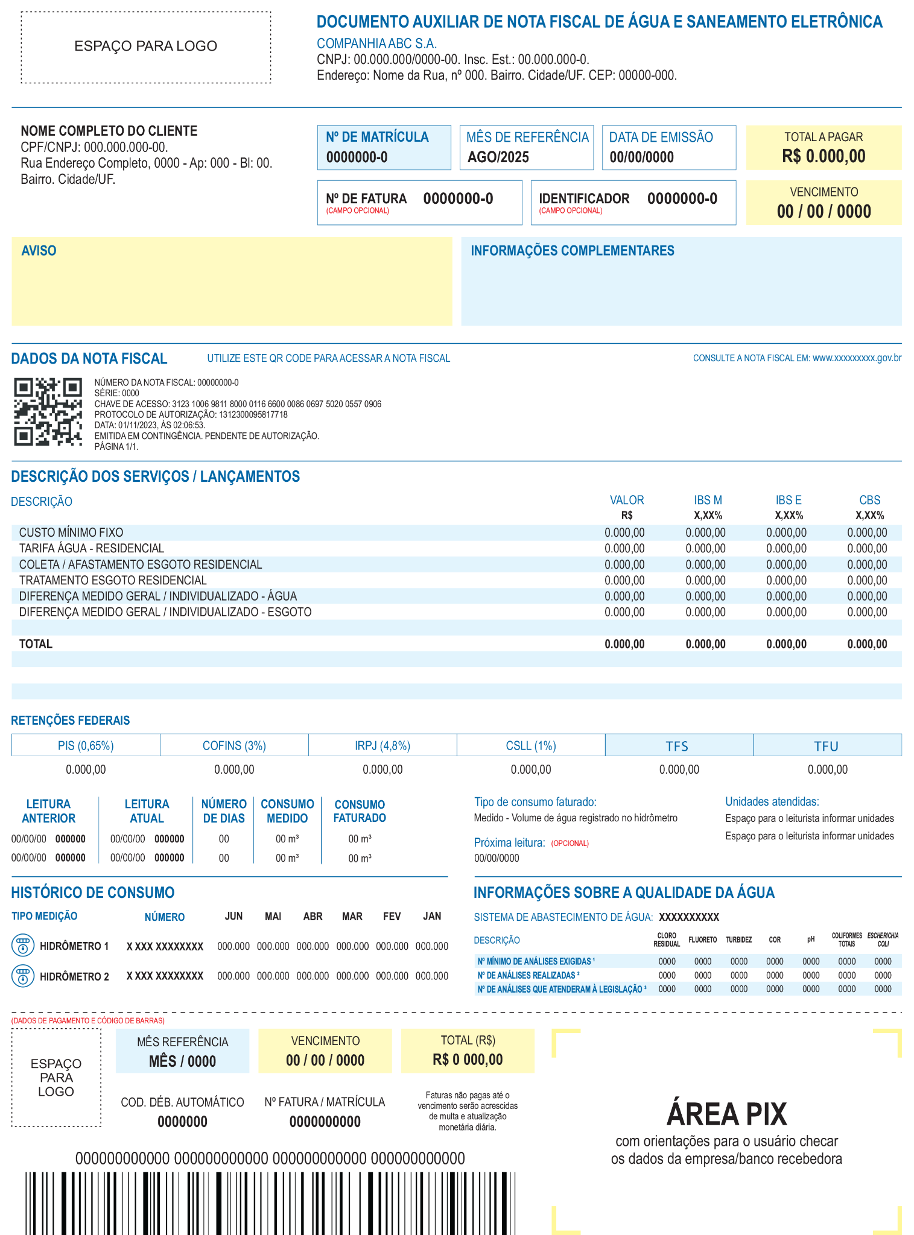Click the LEITURA ATUAL column header
The image size is (914, 1235).
[x=147, y=811]
